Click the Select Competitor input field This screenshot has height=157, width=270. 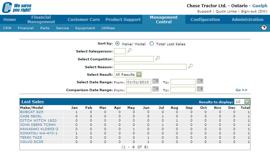tap(134, 59)
